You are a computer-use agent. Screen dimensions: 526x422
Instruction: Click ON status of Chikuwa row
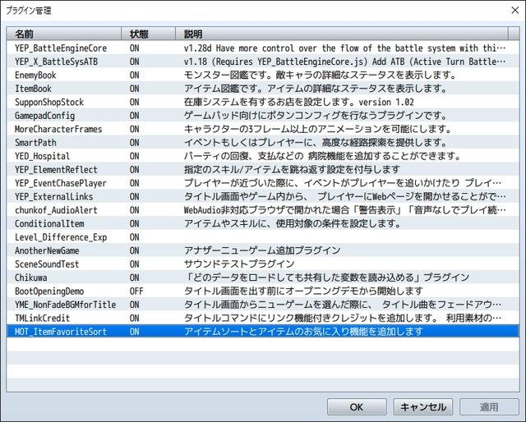(135, 278)
